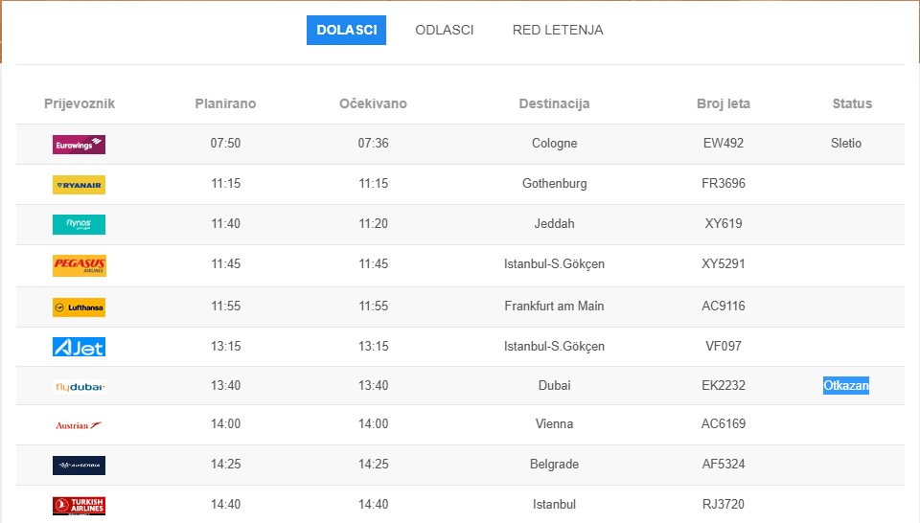Click the Sletio status for Cologne
Screen dimensions: 920x523
point(846,144)
